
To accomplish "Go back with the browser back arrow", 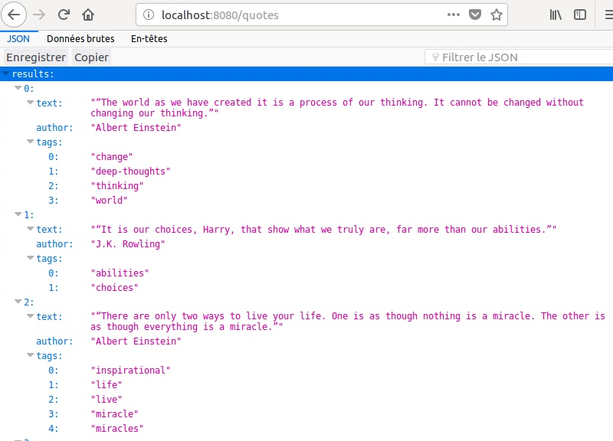I will tap(14, 15).
